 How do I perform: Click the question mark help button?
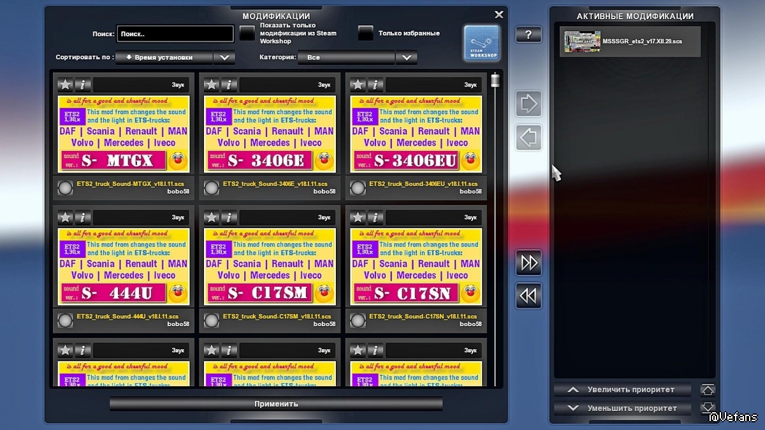point(528,34)
